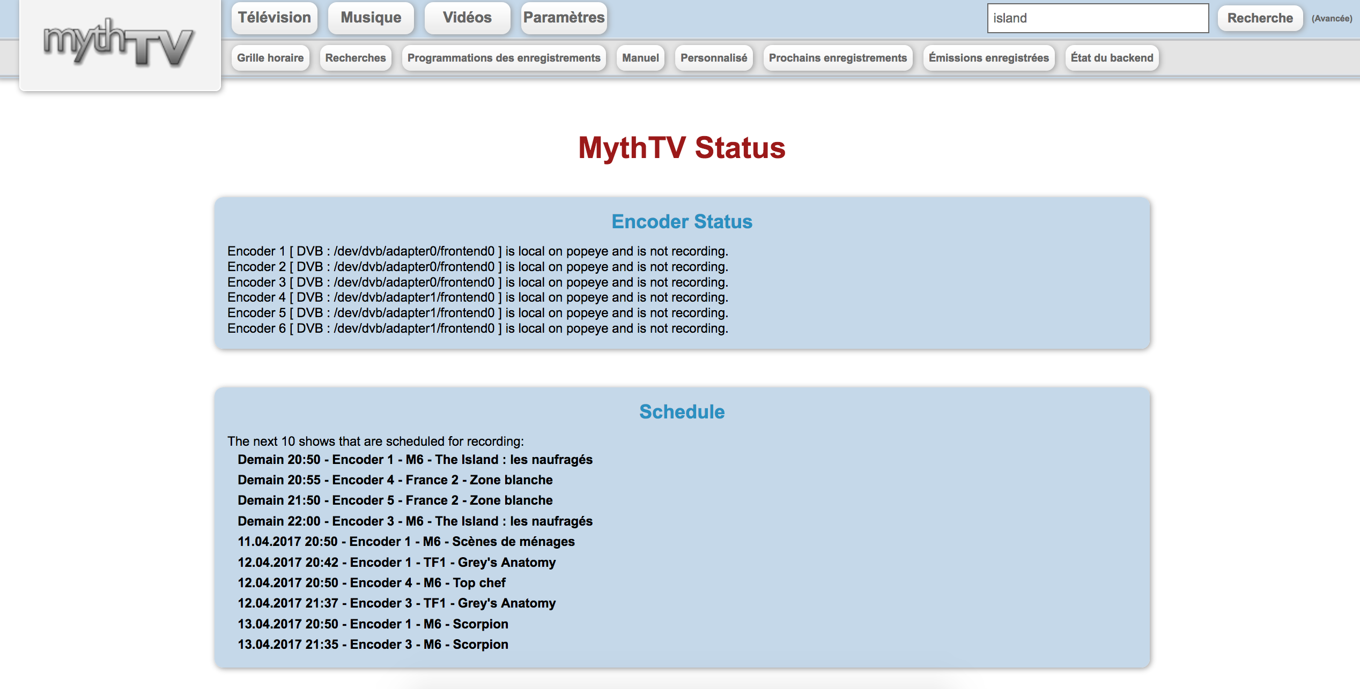Open Demain 21:50 Zone blanche recording
This screenshot has width=1360, height=689.
click(x=395, y=500)
